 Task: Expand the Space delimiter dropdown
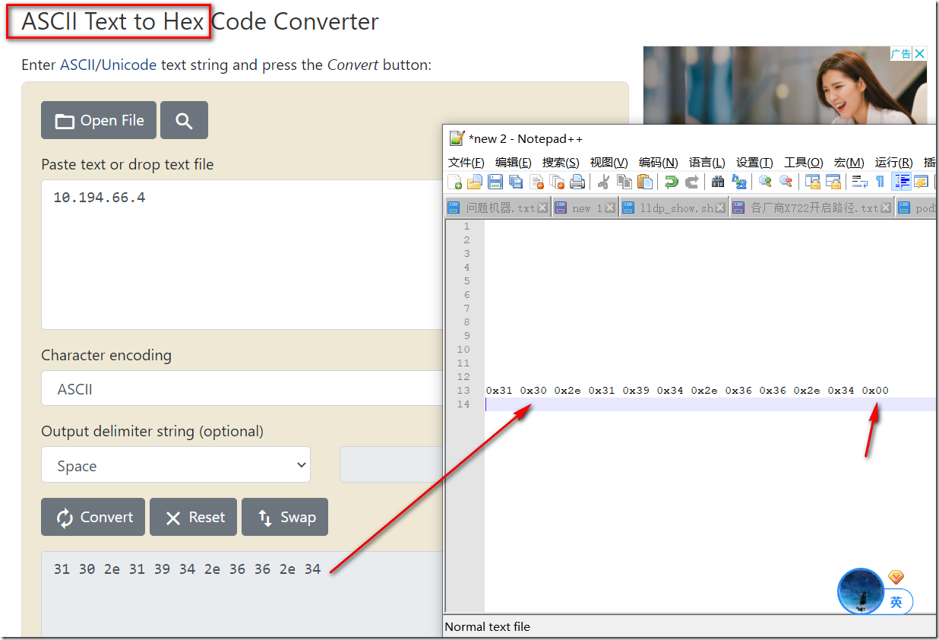coord(175,464)
